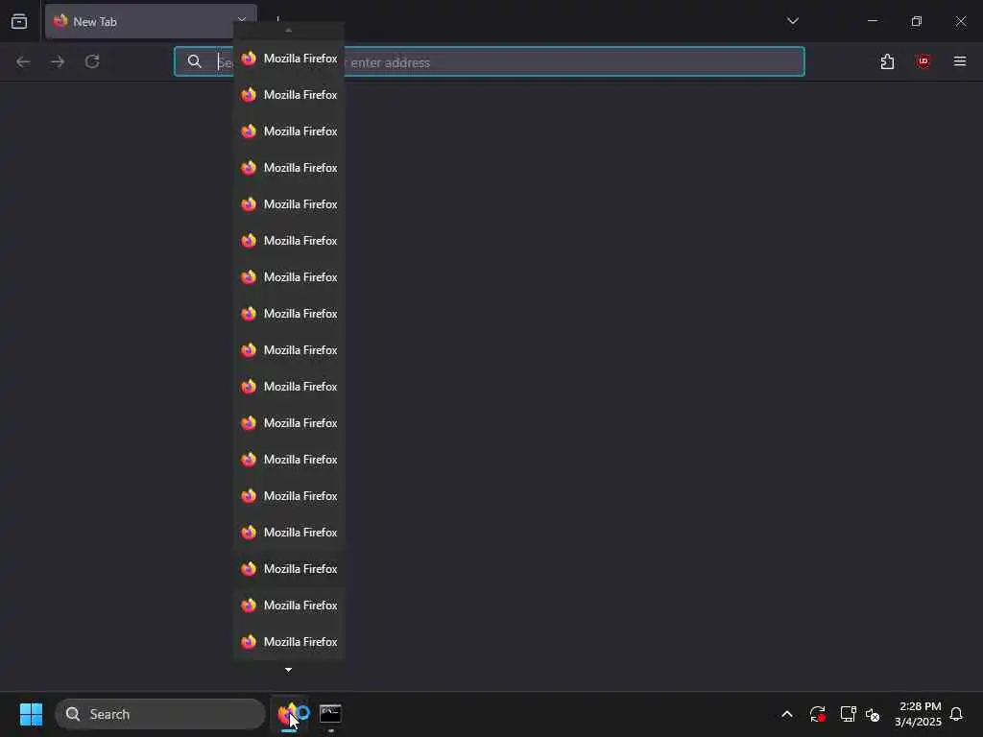Image resolution: width=983 pixels, height=737 pixels.
Task: Click the down arrow below the Firefox window list
Action: tap(288, 670)
